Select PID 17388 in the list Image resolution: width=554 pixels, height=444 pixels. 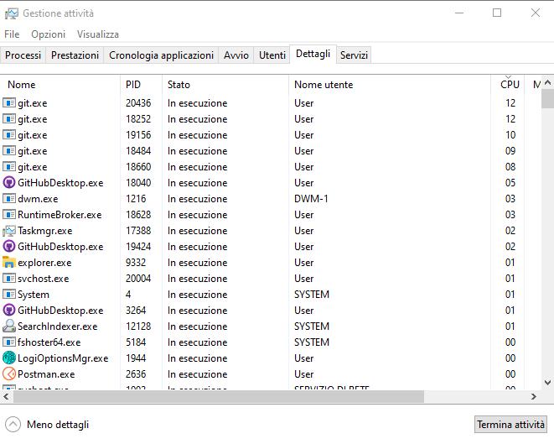pos(138,231)
